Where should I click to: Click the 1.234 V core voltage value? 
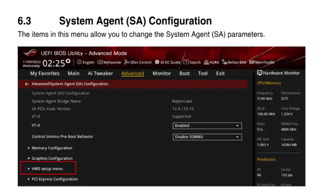[287, 114]
